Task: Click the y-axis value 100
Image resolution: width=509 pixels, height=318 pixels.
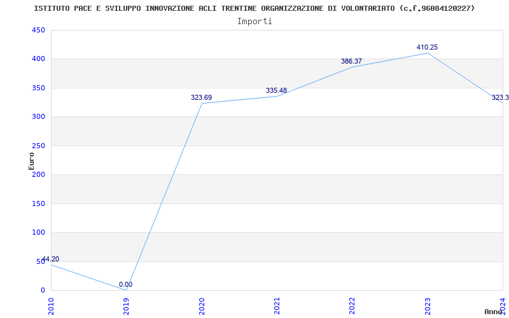Action: click(38, 233)
